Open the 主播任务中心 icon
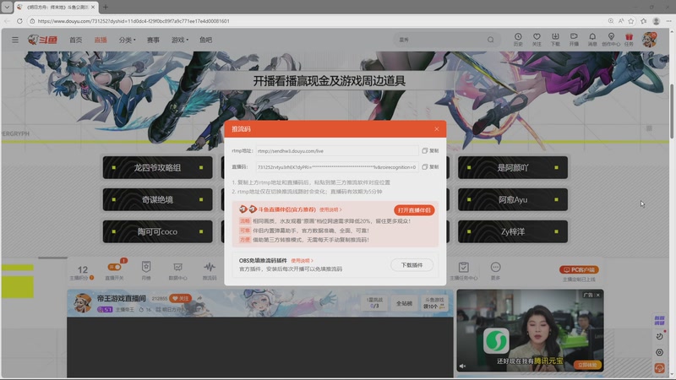This screenshot has height=380, width=676. (463, 271)
